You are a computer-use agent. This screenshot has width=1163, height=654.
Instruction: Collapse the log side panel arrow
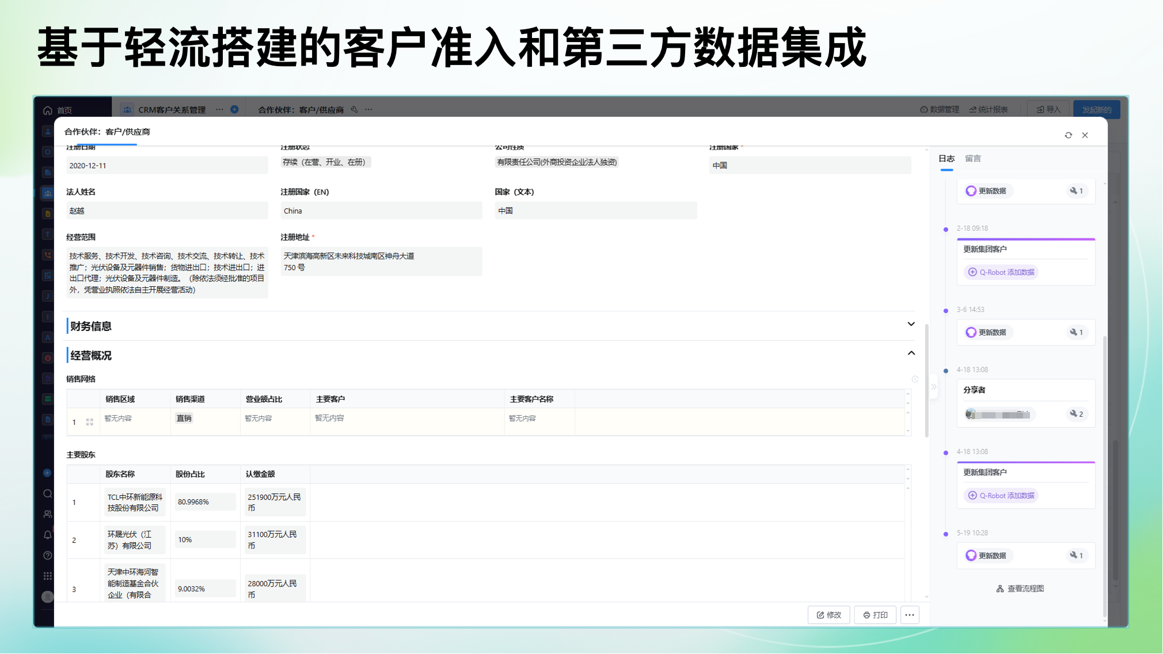click(x=934, y=387)
